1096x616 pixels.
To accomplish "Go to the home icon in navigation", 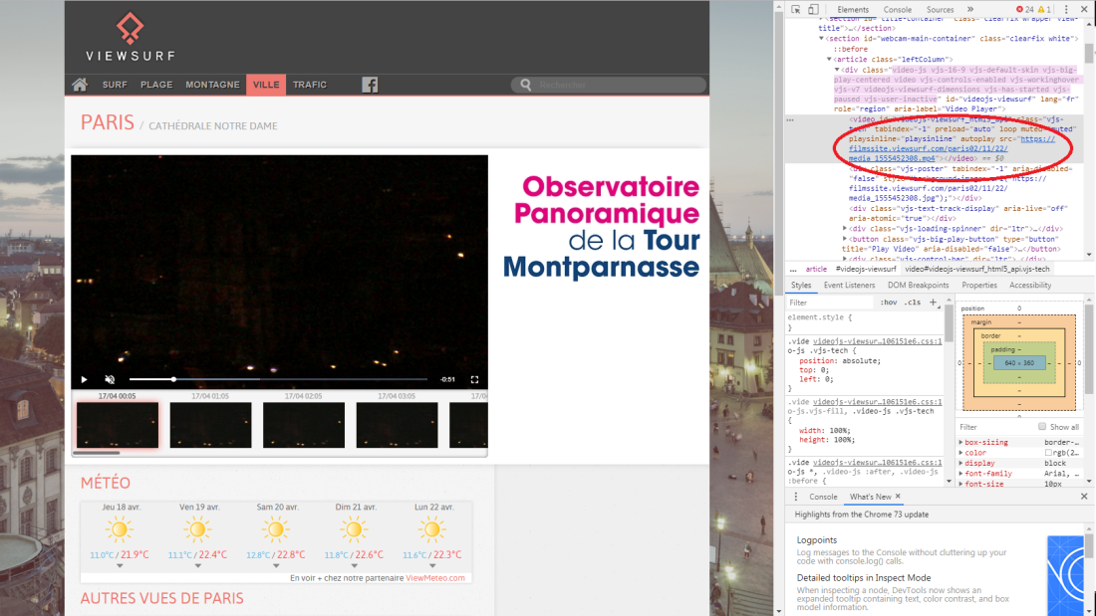I will [x=80, y=85].
